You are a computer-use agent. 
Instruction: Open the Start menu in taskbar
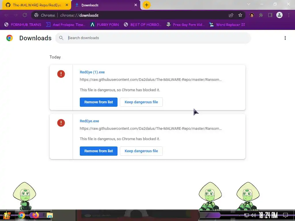click(x=7, y=215)
